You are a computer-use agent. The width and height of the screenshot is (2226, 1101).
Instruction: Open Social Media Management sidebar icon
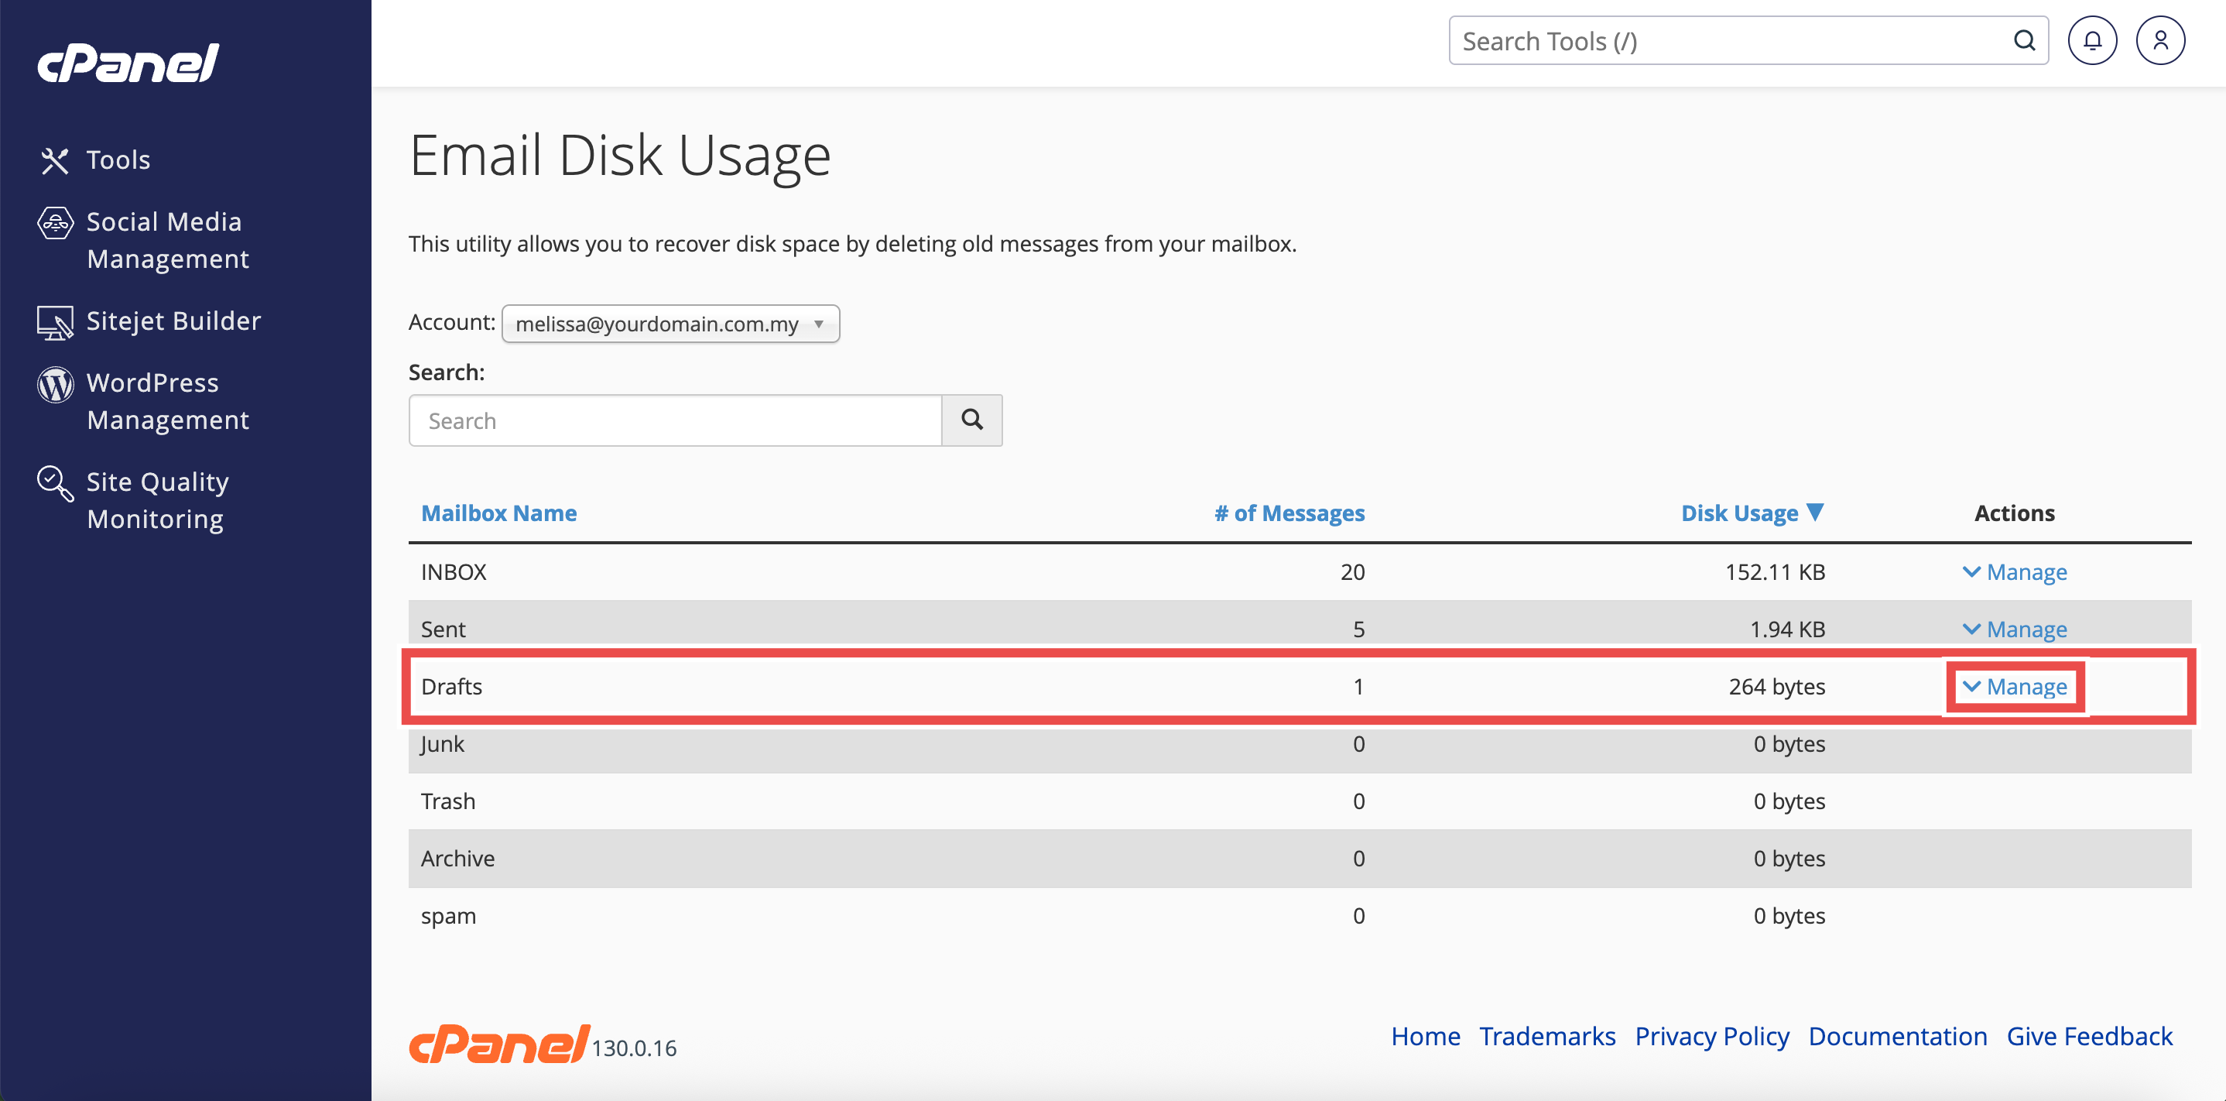(54, 223)
